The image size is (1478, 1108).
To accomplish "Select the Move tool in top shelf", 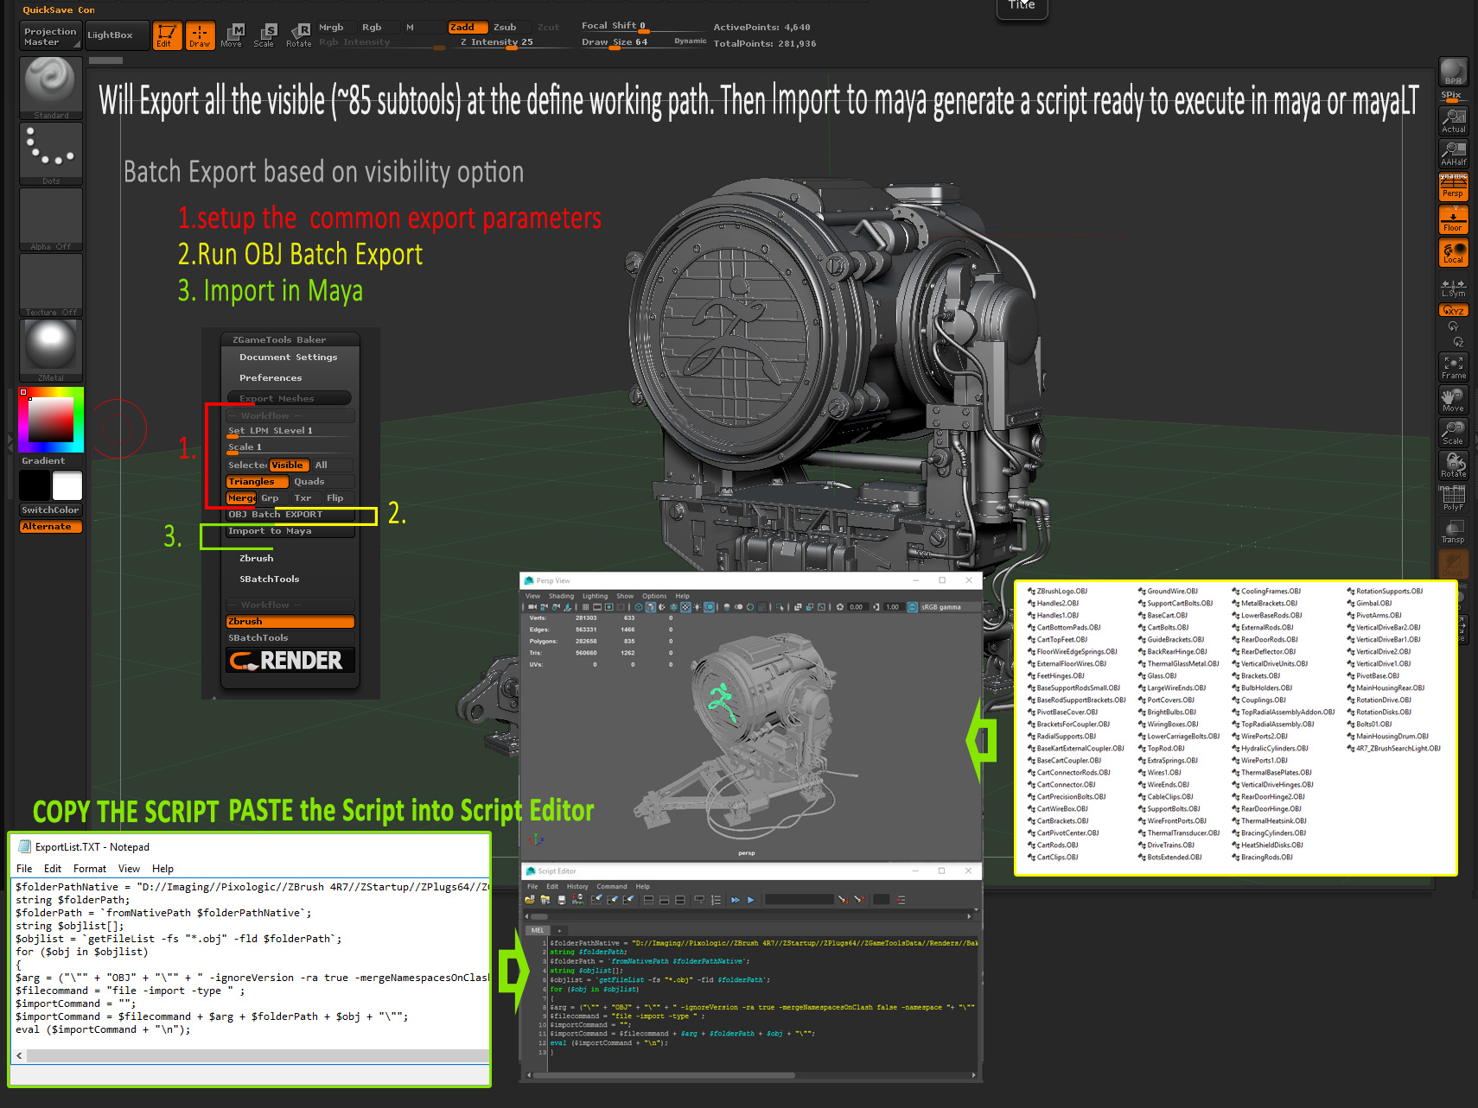I will [232, 35].
